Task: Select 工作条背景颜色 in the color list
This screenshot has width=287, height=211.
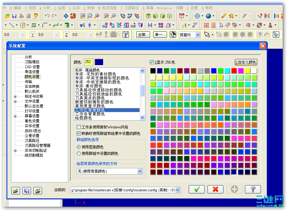Action: tap(90, 114)
